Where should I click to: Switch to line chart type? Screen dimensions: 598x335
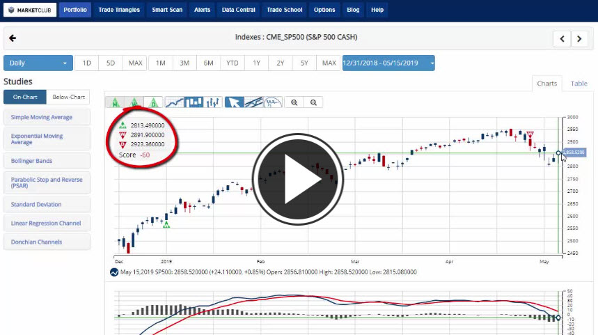(x=175, y=102)
